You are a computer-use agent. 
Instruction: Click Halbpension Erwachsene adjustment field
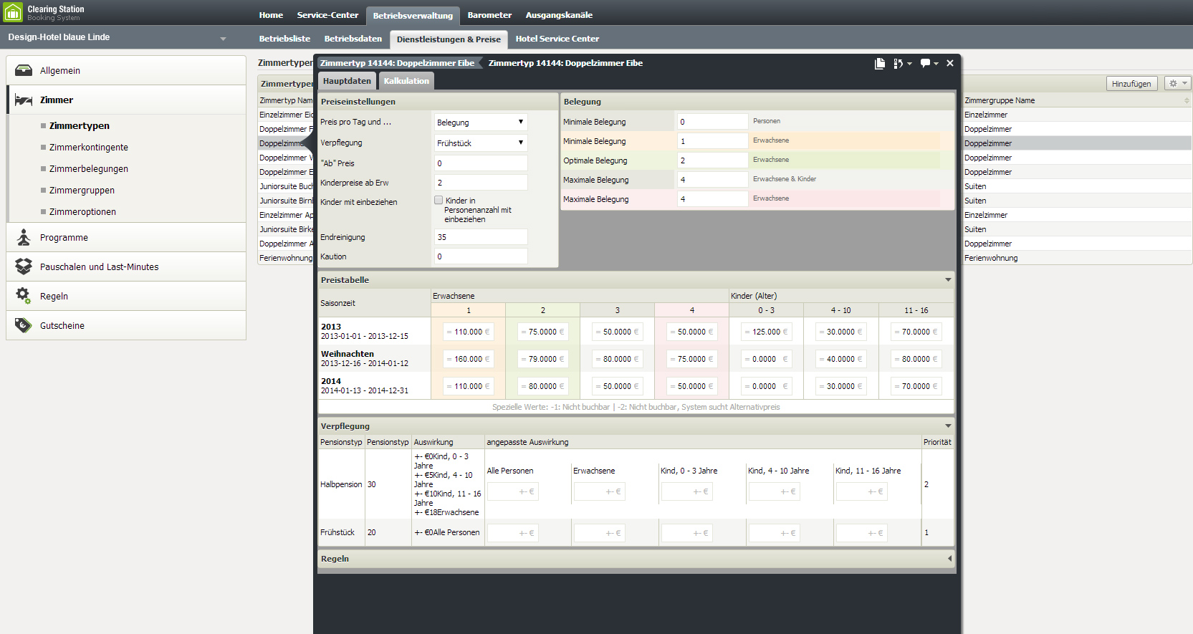click(x=600, y=491)
